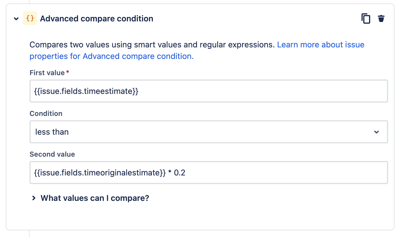Open the Condition dropdown
Image resolution: width=402 pixels, height=237 pixels.
coord(208,132)
